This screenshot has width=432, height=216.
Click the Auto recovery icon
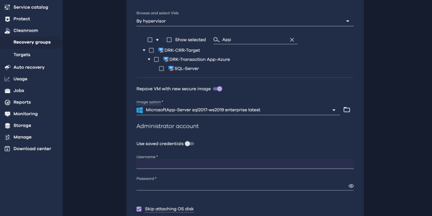tap(7, 67)
